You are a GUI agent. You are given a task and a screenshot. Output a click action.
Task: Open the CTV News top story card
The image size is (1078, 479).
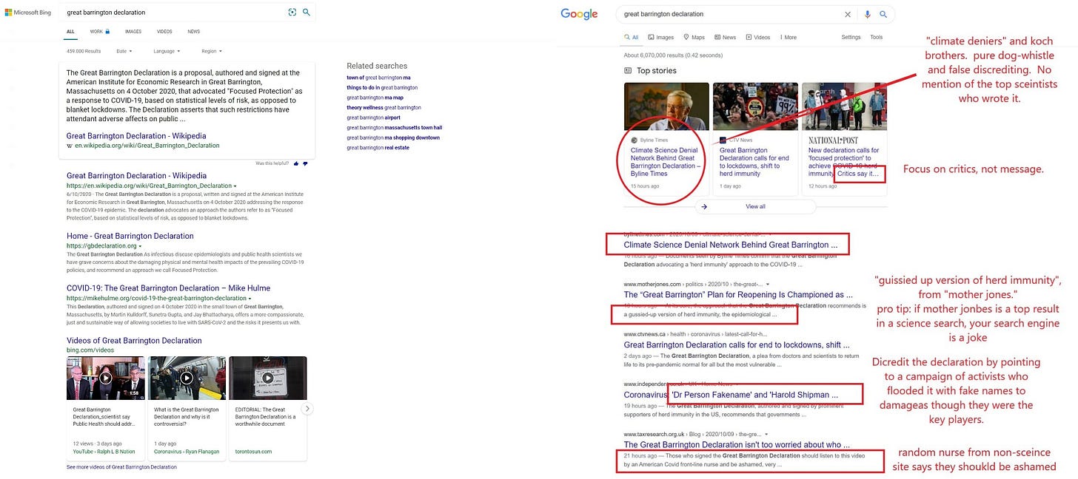coord(755,137)
